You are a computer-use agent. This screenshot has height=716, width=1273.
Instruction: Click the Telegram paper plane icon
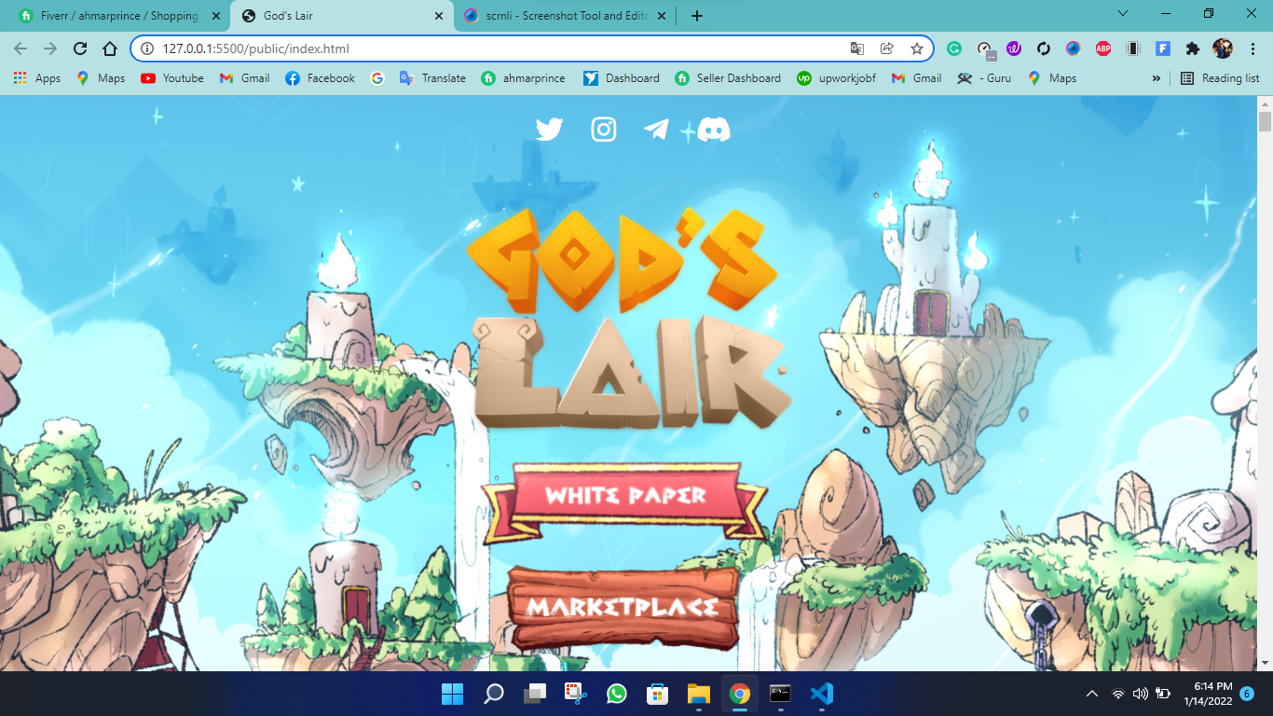[657, 129]
